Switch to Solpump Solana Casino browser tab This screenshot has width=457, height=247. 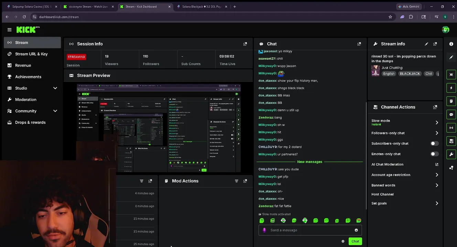[x=32, y=7]
